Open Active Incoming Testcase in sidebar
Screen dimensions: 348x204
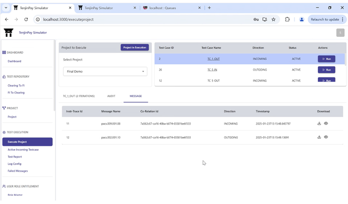click(23, 149)
